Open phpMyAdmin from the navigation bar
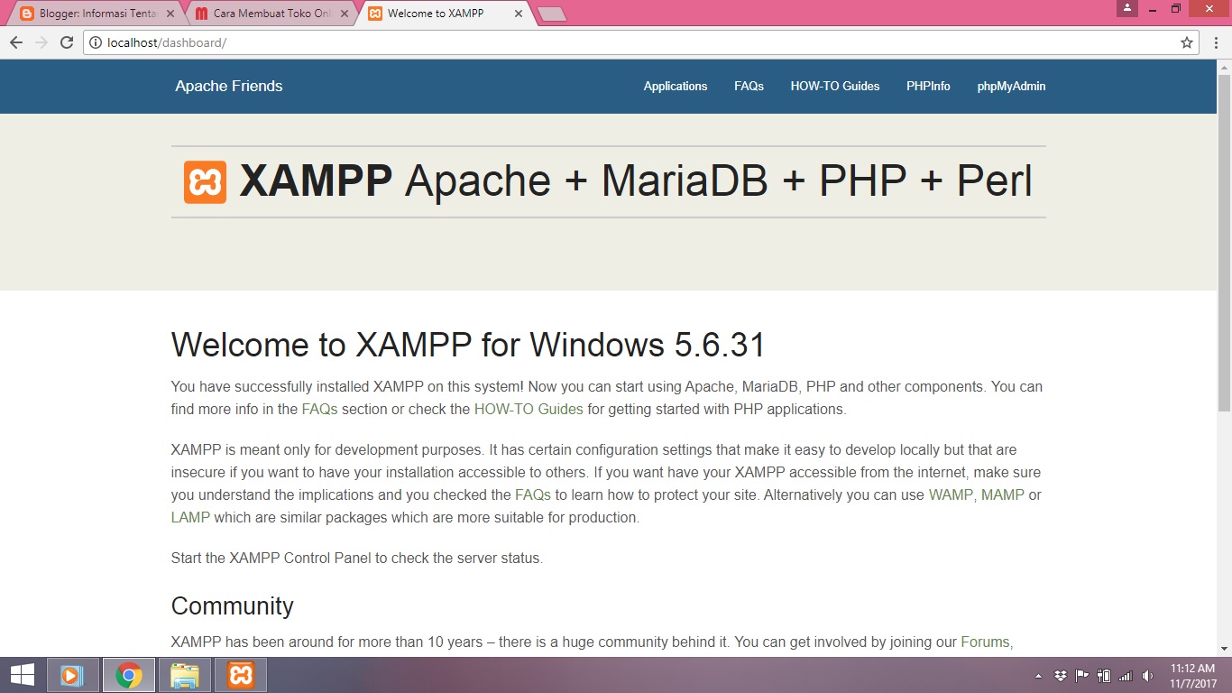The image size is (1232, 693). coord(1011,87)
